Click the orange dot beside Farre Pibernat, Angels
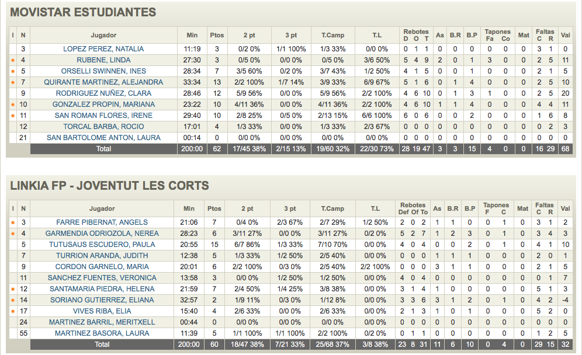 pos(13,222)
